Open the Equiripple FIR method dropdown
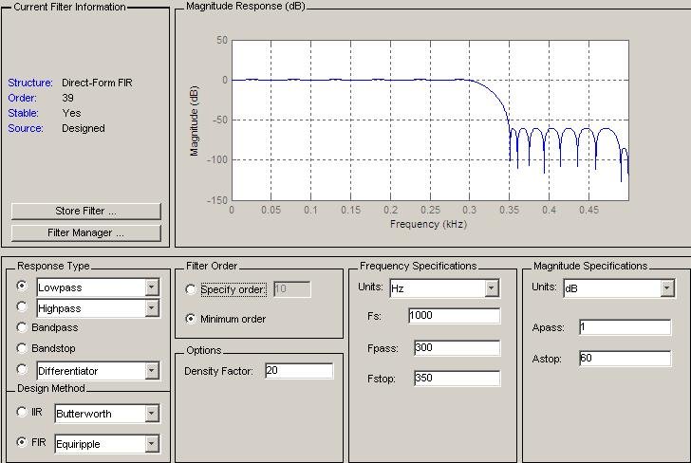This screenshot has height=463, width=691. point(152,444)
